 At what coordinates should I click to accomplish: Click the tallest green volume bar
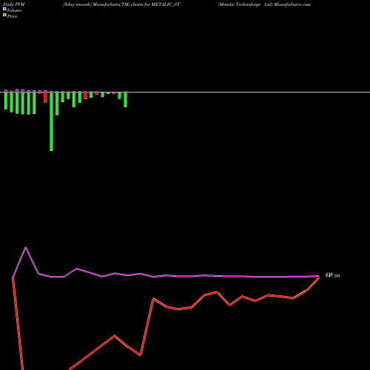point(51,121)
